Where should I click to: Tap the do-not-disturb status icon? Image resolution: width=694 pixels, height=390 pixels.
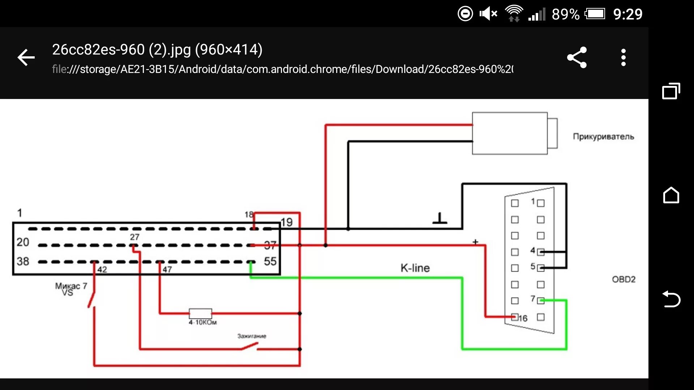tap(465, 14)
